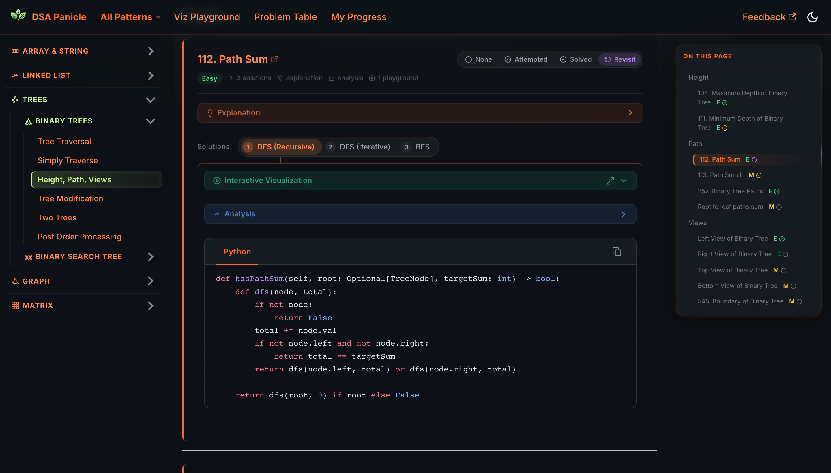Jump to Bottom View of Binary Tree
Viewport: 831px width, 473px height.
click(738, 286)
